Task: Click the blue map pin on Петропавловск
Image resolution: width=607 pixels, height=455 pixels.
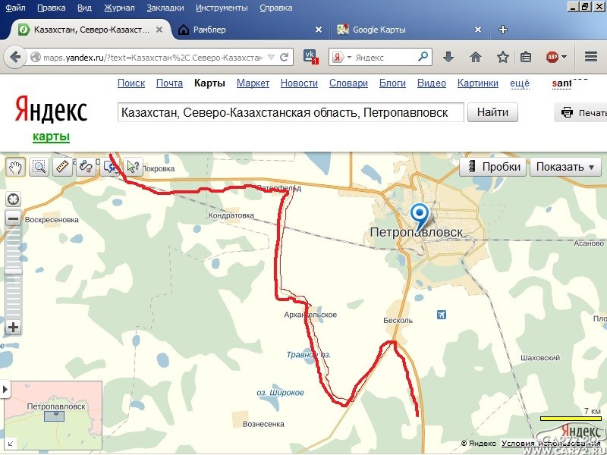Action: [x=420, y=217]
